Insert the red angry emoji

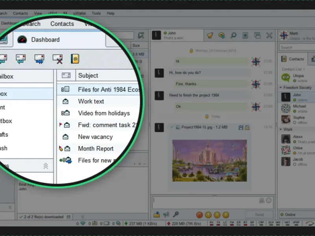coord(199,215)
